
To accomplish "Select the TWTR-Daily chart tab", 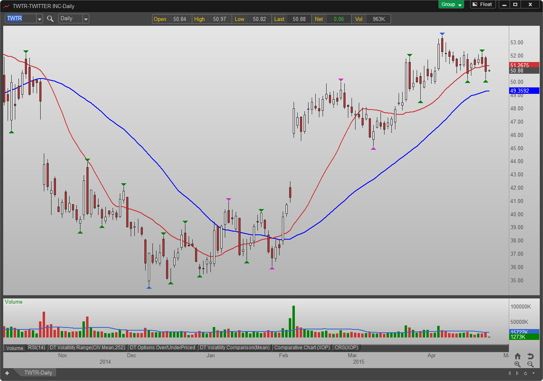I will click(x=38, y=373).
